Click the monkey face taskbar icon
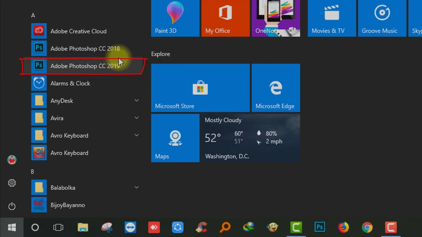Screen dimensions: 422x237 click(272, 227)
